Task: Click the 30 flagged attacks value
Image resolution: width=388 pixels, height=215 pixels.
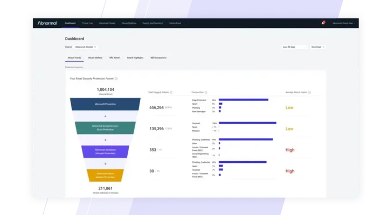Action: point(151,171)
